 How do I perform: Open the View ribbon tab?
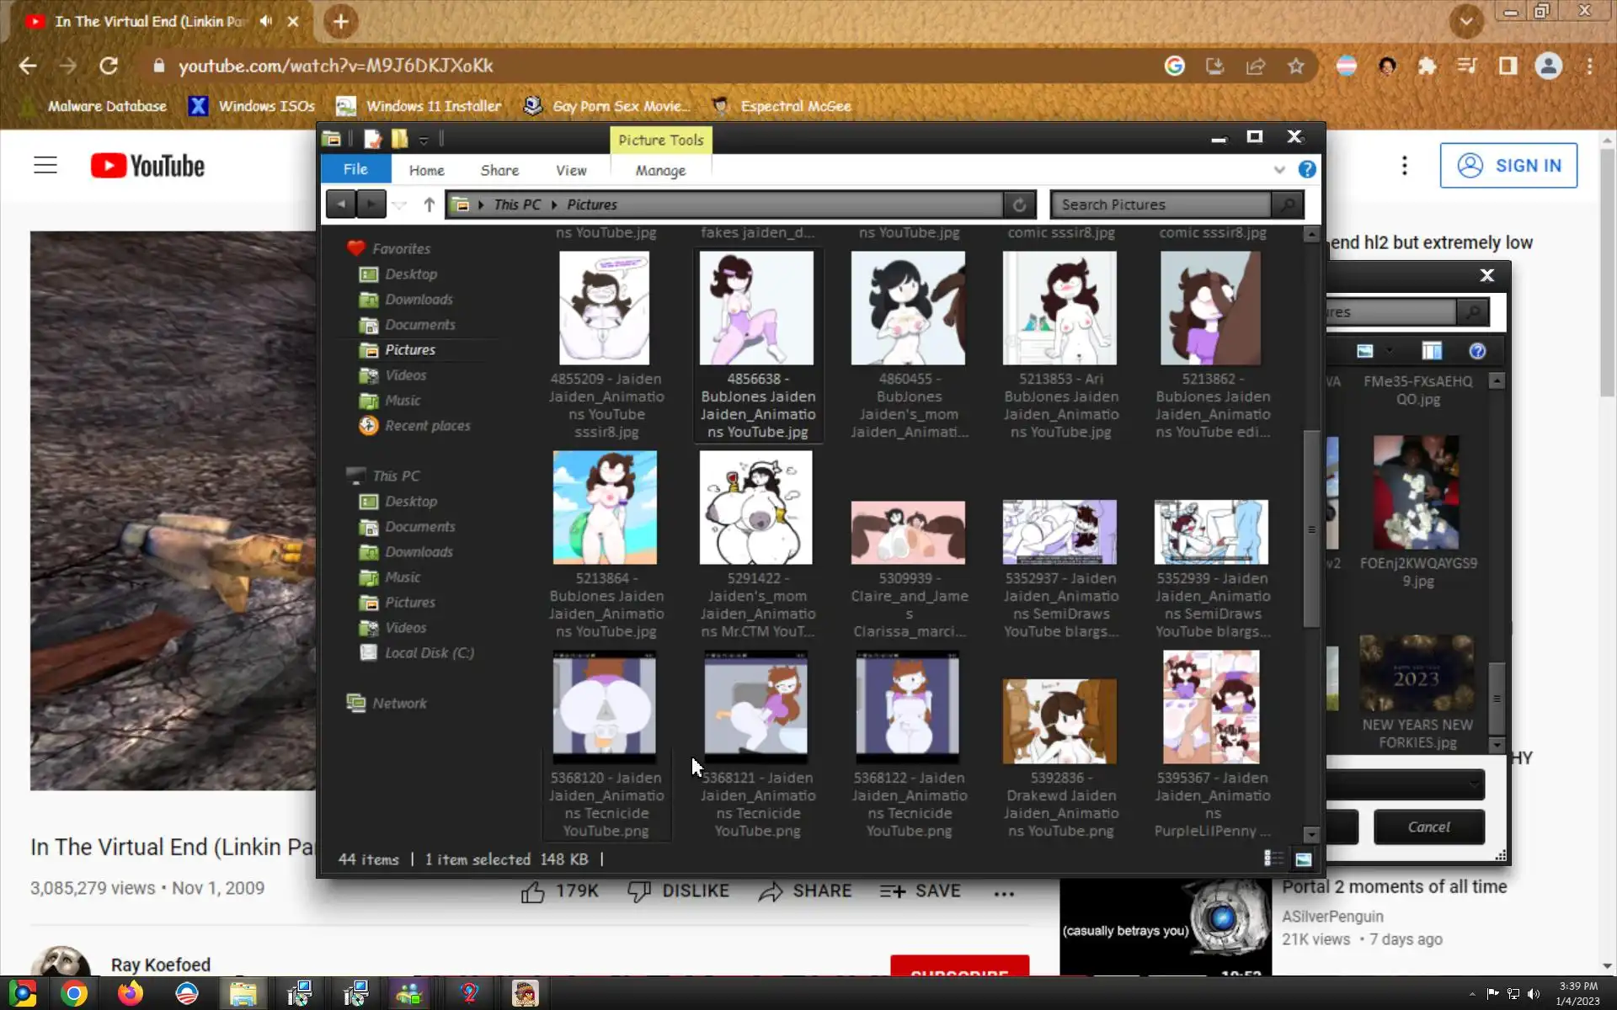pos(570,170)
